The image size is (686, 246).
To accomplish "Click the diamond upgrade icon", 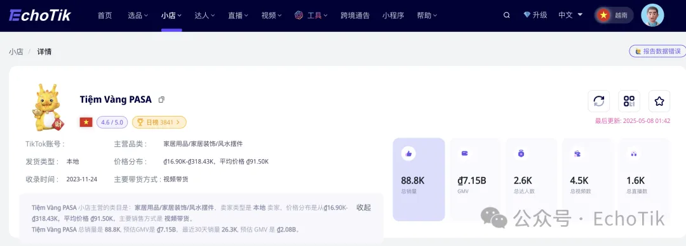I will point(527,15).
